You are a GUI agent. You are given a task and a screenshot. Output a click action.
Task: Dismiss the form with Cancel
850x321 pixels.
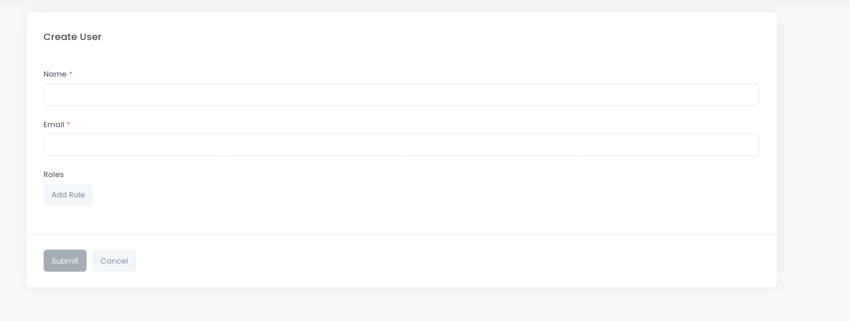pyautogui.click(x=114, y=261)
